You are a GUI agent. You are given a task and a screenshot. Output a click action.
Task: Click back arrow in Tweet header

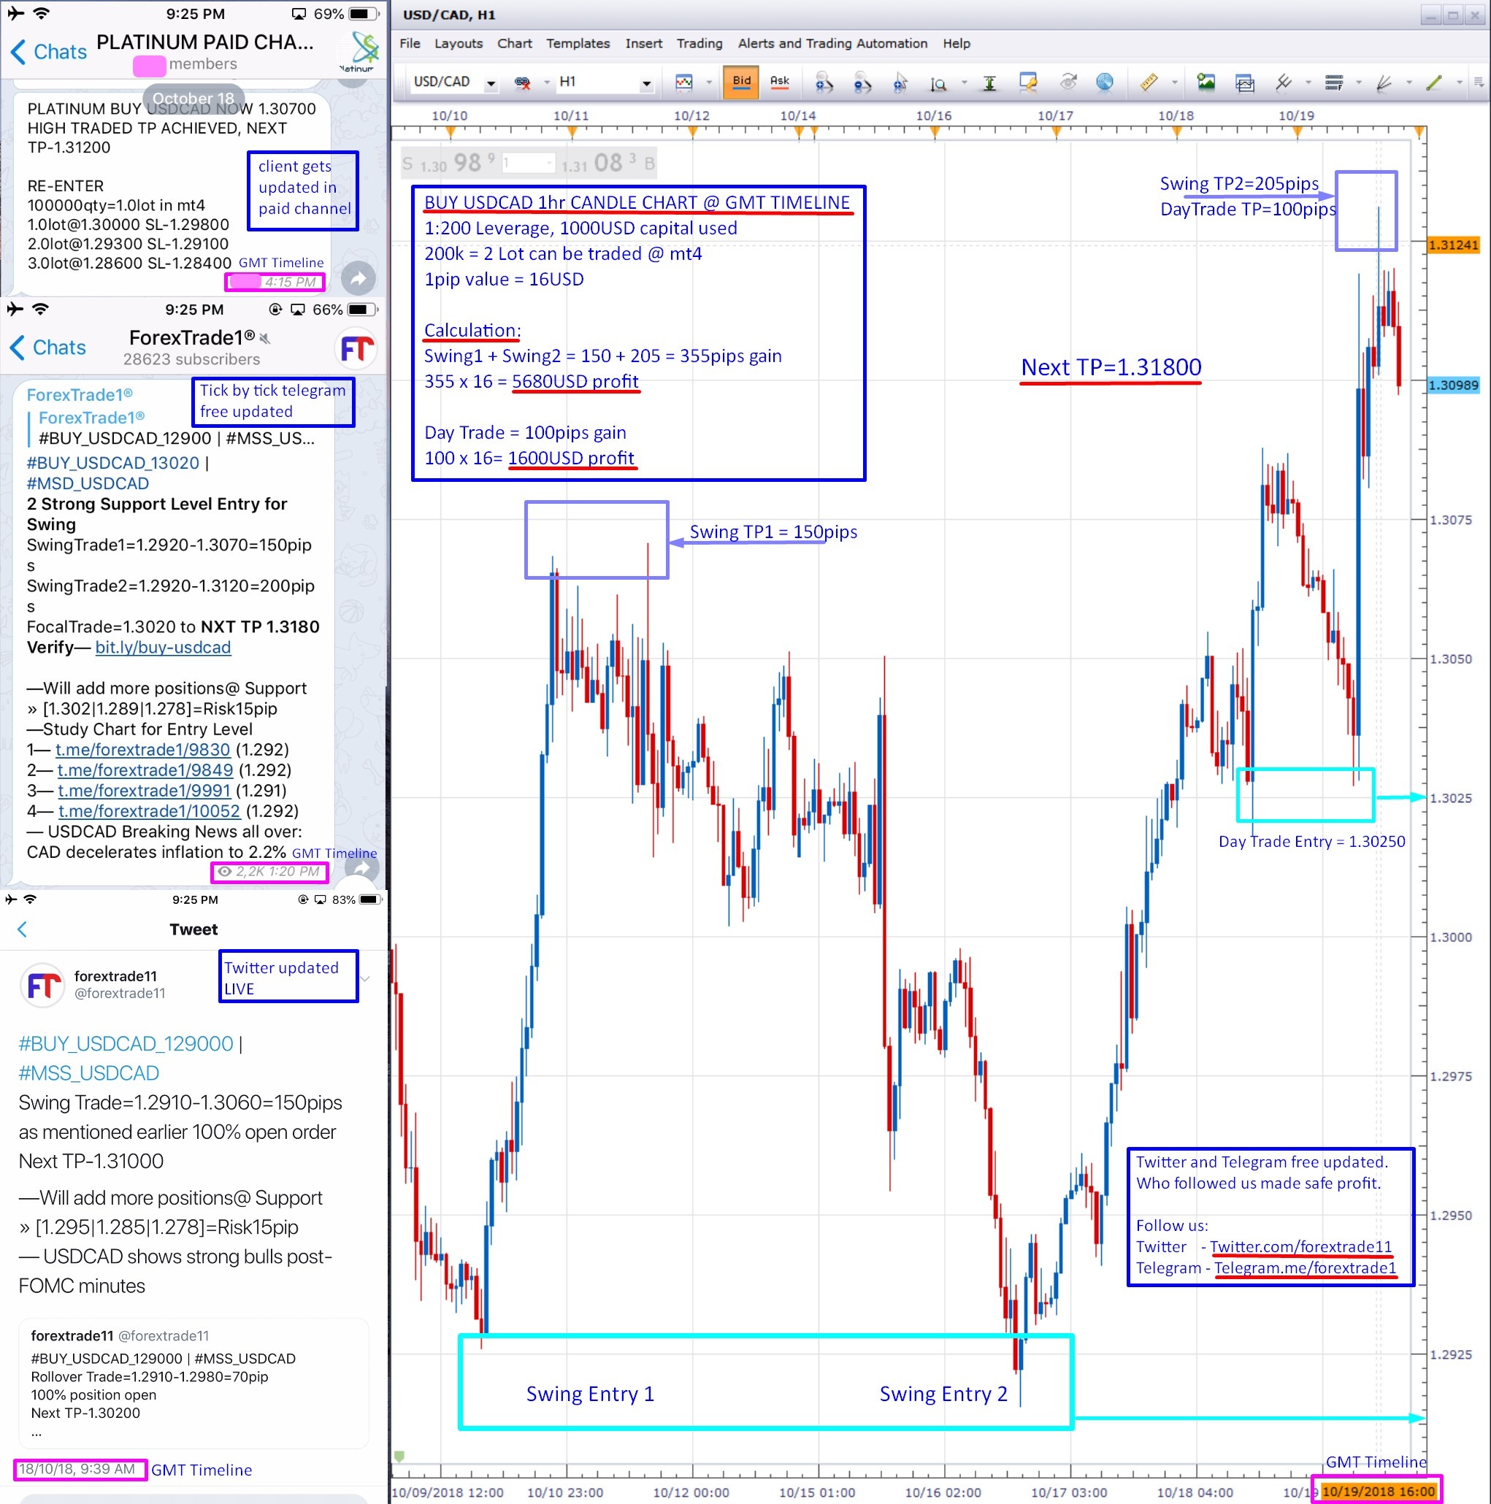22,929
